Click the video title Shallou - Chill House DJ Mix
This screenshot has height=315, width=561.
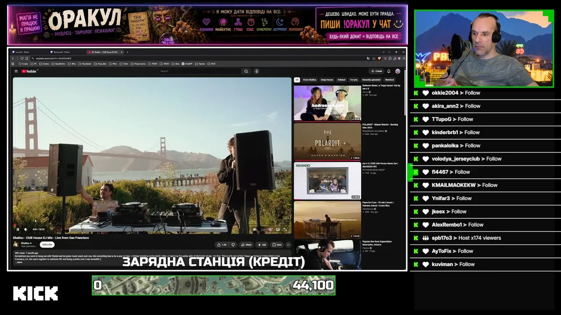(51, 238)
